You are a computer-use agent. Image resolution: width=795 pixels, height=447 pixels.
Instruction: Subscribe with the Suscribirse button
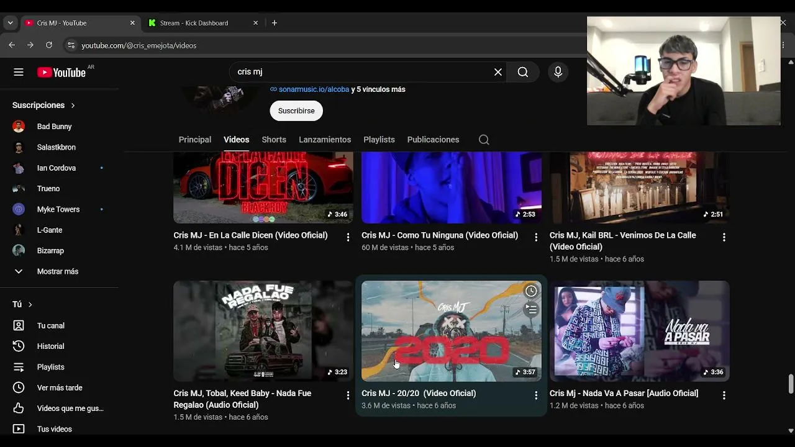point(296,111)
